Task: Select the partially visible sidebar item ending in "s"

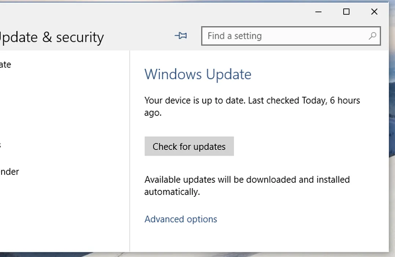Action: click(x=1, y=145)
